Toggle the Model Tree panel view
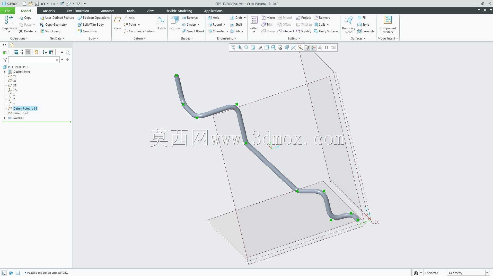This screenshot has width=493, height=276. (4, 45)
